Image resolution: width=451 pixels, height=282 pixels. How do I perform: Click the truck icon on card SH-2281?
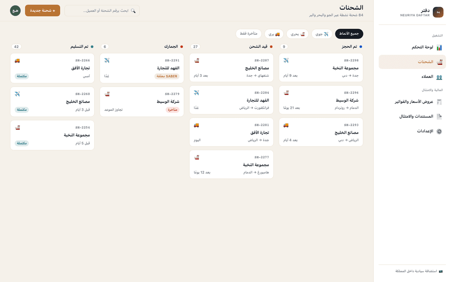pyautogui.click(x=196, y=125)
